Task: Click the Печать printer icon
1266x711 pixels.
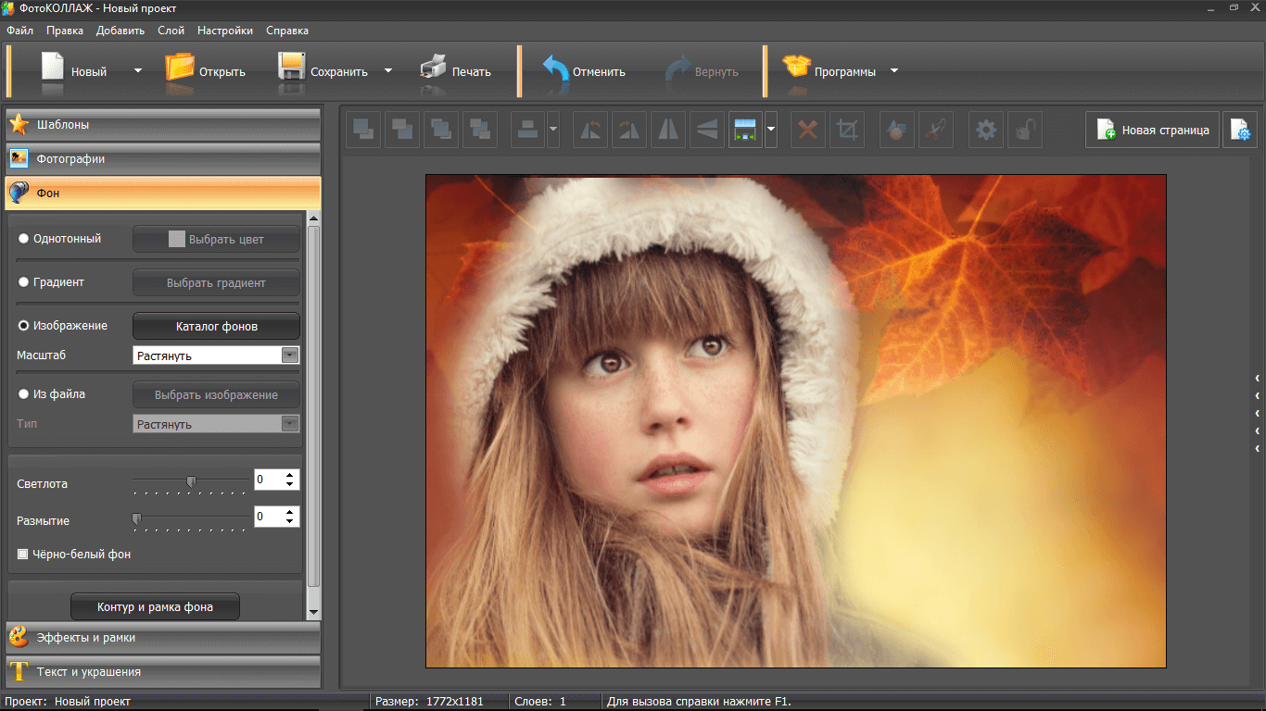Action: (433, 70)
